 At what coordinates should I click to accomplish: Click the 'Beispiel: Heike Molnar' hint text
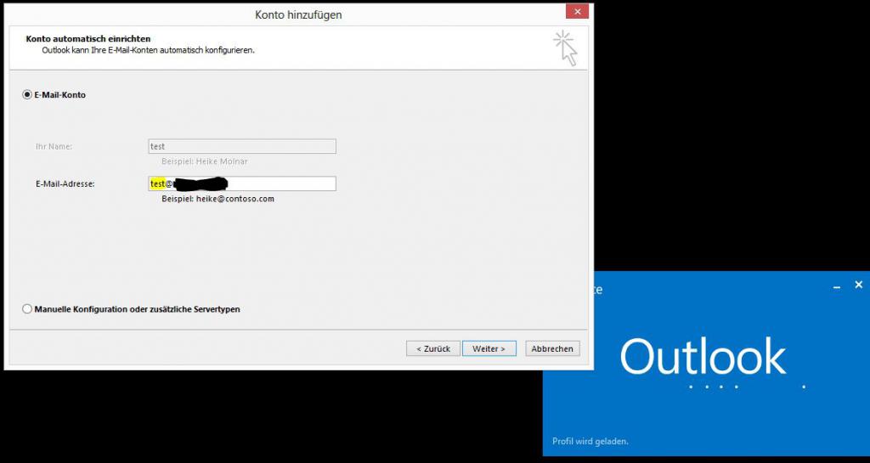click(x=205, y=161)
